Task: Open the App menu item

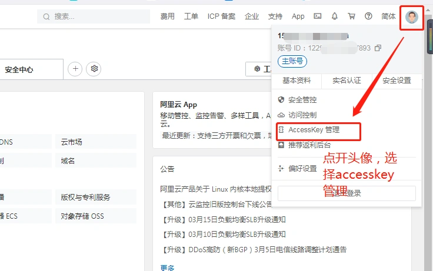Action: (298, 16)
